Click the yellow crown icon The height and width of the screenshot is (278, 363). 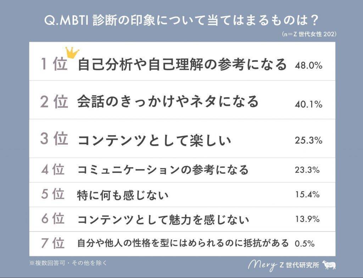tap(72, 53)
